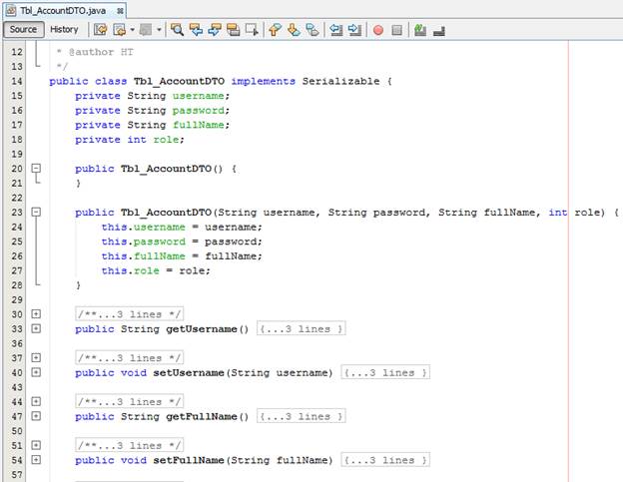Click line number 29 in gutter
Image resolution: width=623 pixels, height=482 pixels.
pyautogui.click(x=17, y=299)
